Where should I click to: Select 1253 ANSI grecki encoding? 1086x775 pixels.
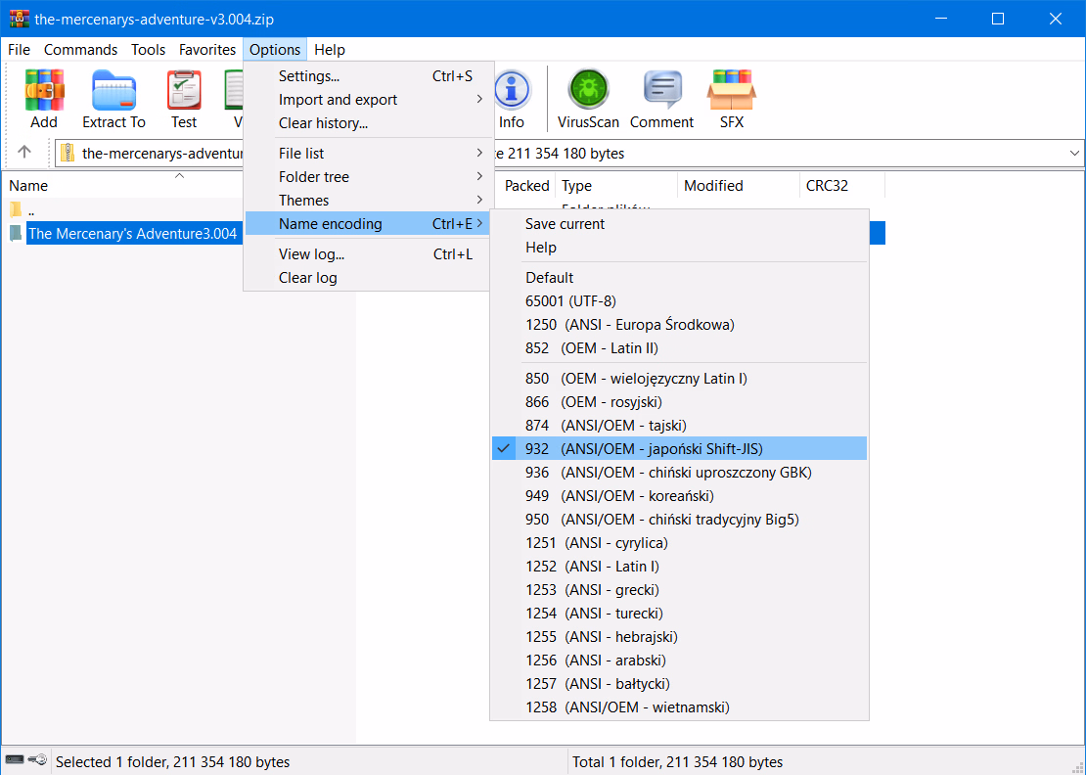tap(679, 590)
